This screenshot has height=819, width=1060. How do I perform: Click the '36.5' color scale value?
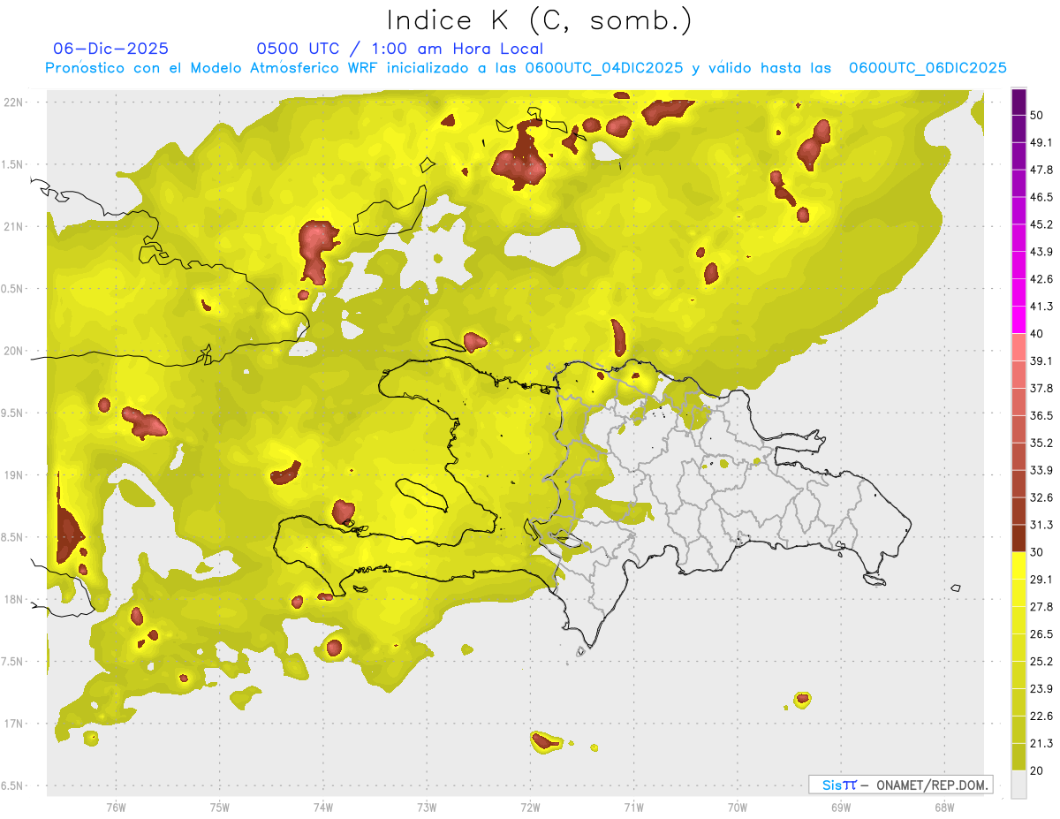(x=1041, y=415)
